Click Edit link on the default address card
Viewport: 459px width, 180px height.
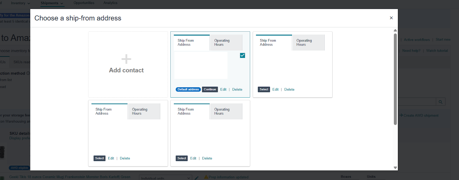[x=223, y=90]
